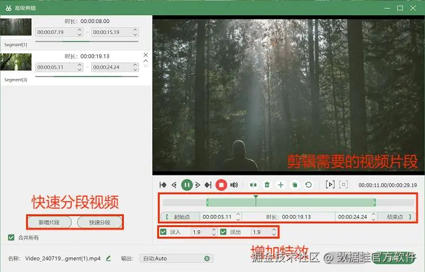The image size is (425, 272).
Task: Click the 时长: 00:00:08.00 duration text
Action: coord(87,21)
